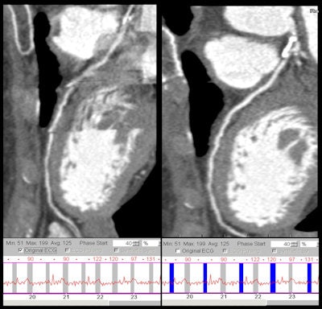
Task: Click the 'Phase Start' label in left panel
Action: pos(93,243)
